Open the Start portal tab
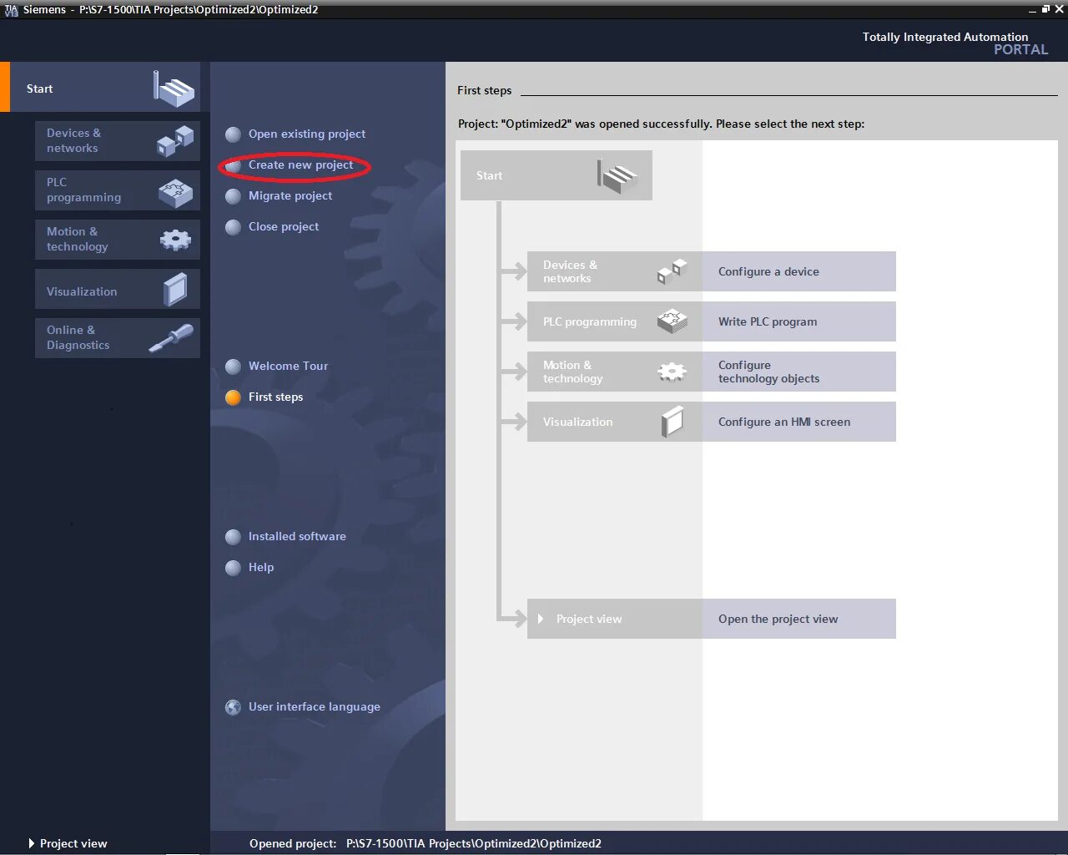Image resolution: width=1068 pixels, height=855 pixels. 105,87
